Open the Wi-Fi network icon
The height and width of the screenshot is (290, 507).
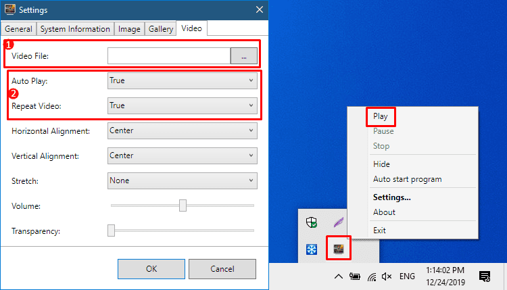(x=372, y=276)
